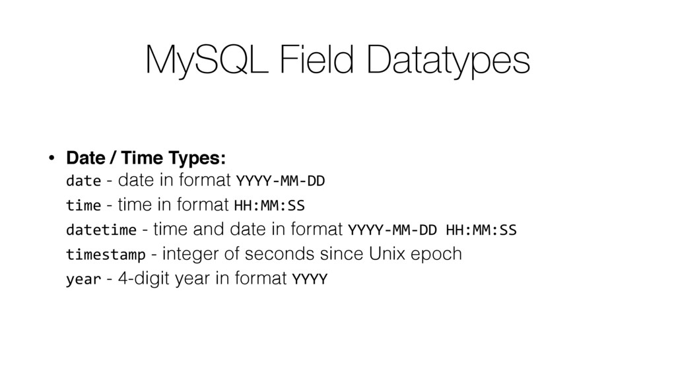Click the phrase 'integer of seconds since Unix epoch'
This screenshot has width=676, height=380.
[x=312, y=254]
